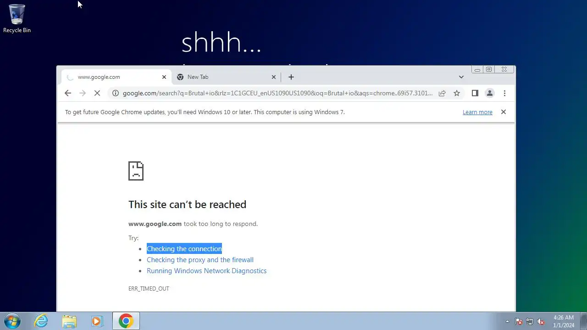Click the Show desktop strip

point(583,321)
